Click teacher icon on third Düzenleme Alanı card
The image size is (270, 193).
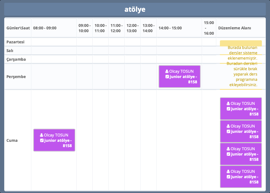[x=228, y=149]
